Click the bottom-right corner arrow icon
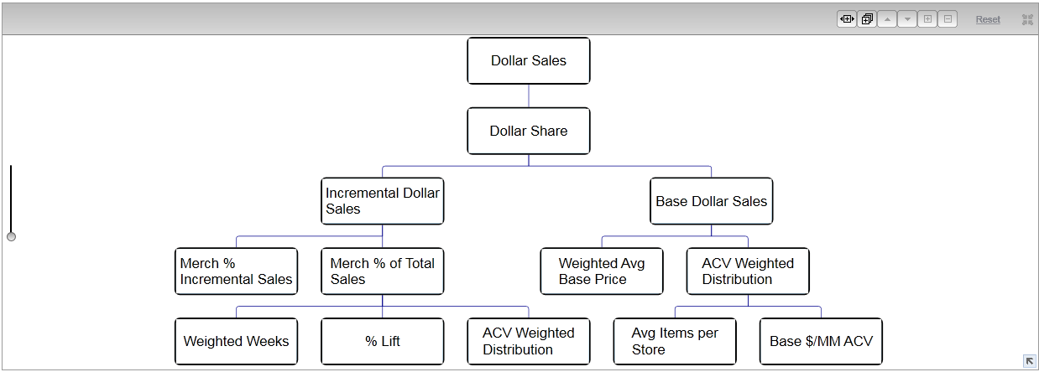 tap(1030, 361)
